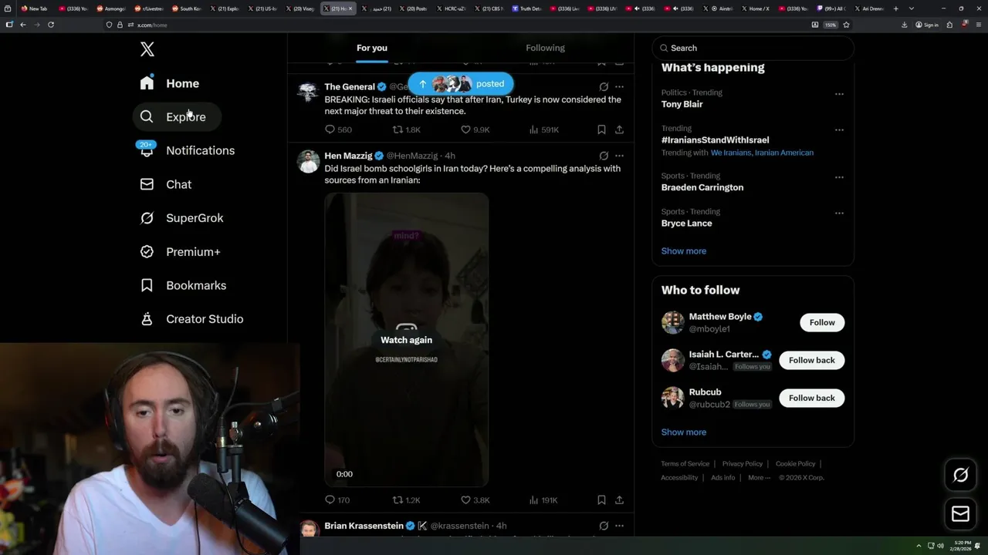Reply to Hen Mazzig's post
This screenshot has height=555, width=988.
[x=337, y=499]
